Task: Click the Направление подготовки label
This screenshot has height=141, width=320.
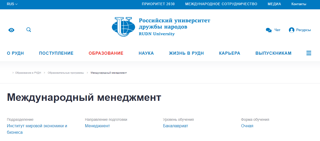Action: (x=106, y=120)
